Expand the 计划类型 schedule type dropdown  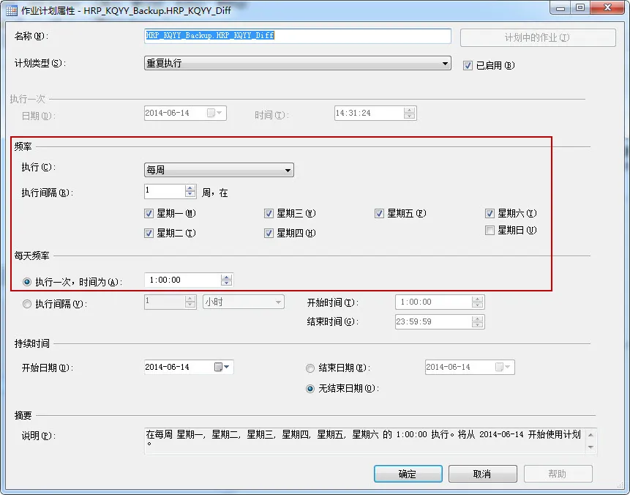(297, 63)
